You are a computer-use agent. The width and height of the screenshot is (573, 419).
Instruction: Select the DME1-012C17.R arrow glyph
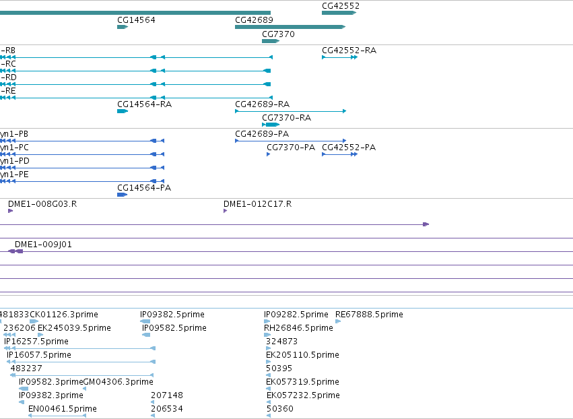pos(225,211)
